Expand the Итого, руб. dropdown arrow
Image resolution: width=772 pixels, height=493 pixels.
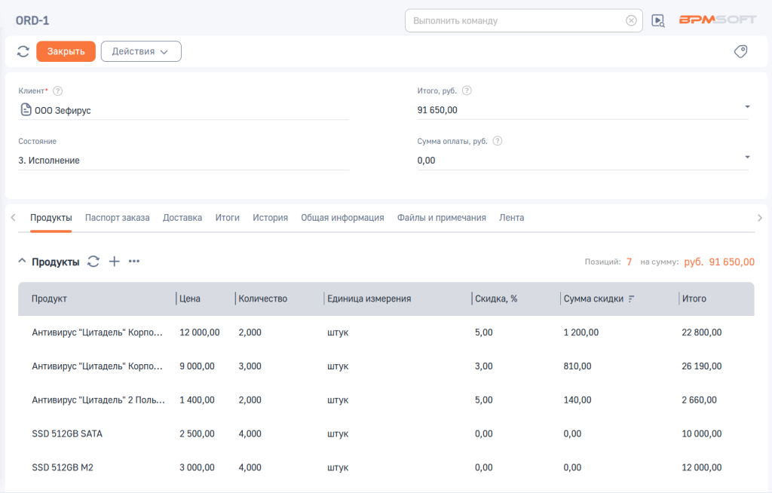point(747,106)
